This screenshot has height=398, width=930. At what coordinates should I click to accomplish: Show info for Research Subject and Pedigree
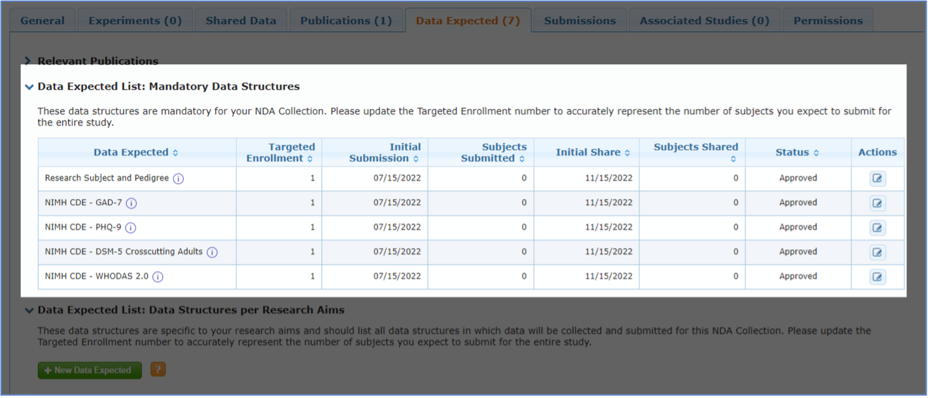click(179, 179)
